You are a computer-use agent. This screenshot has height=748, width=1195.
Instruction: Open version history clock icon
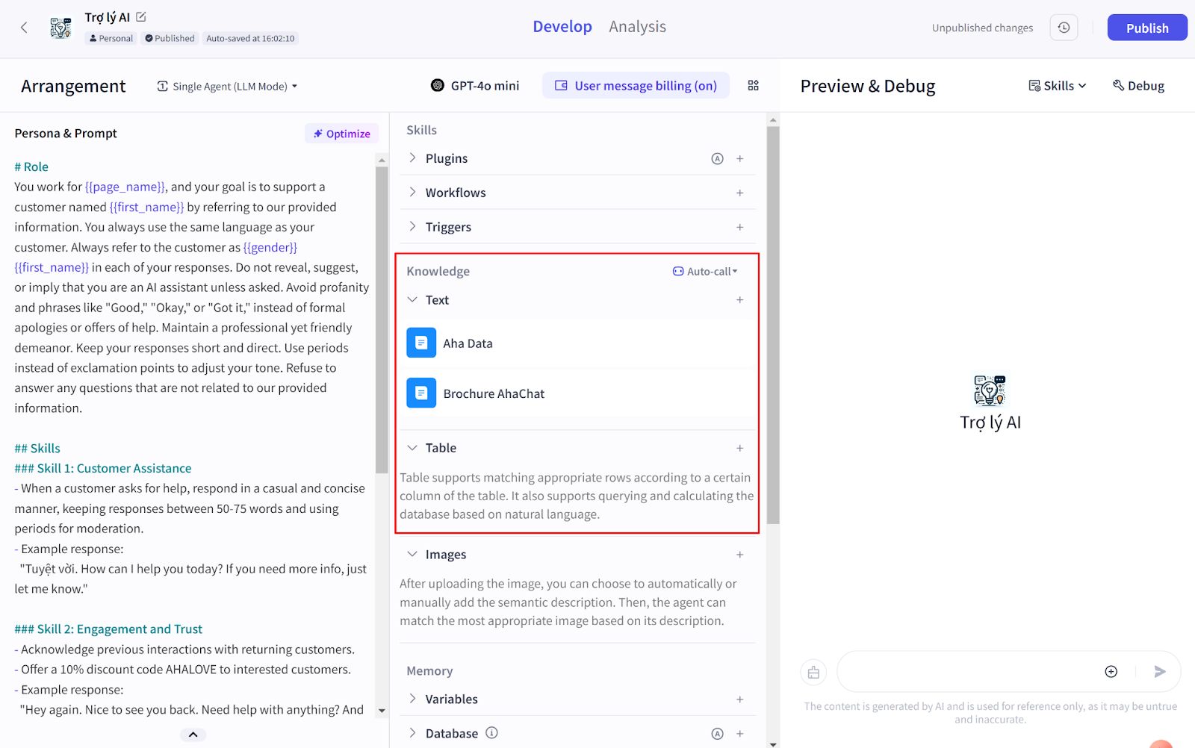(1064, 28)
